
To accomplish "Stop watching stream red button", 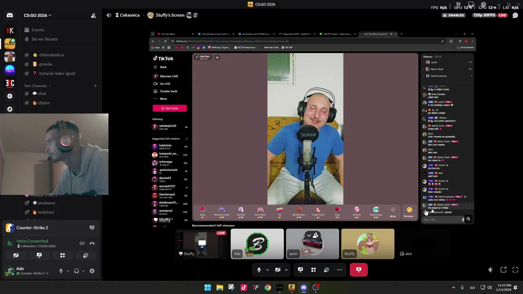I will (x=358, y=269).
